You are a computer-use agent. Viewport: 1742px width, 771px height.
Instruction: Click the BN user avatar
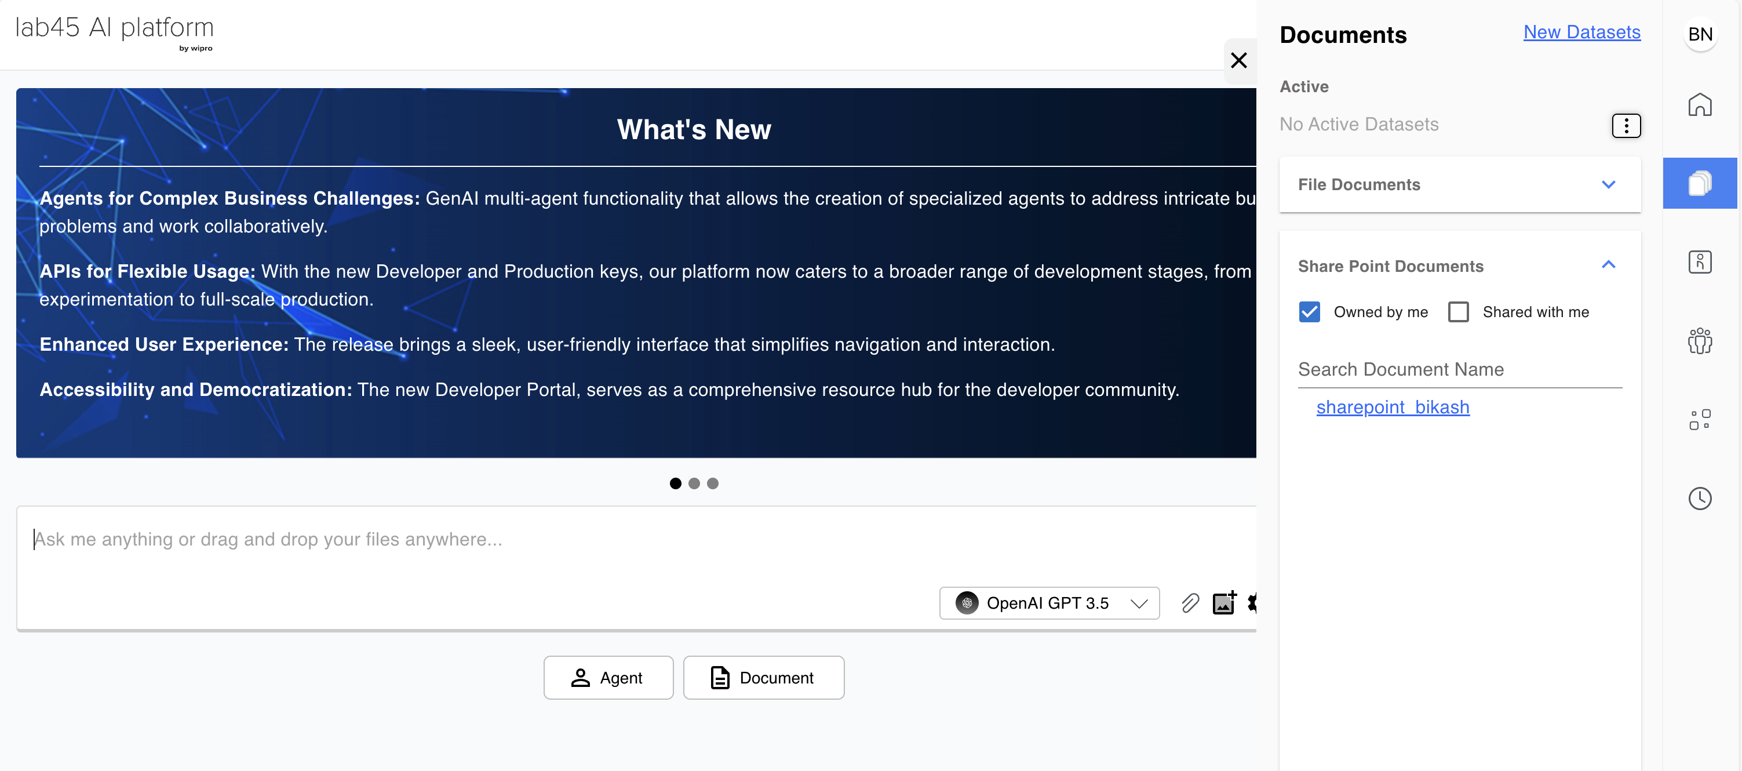tap(1700, 34)
